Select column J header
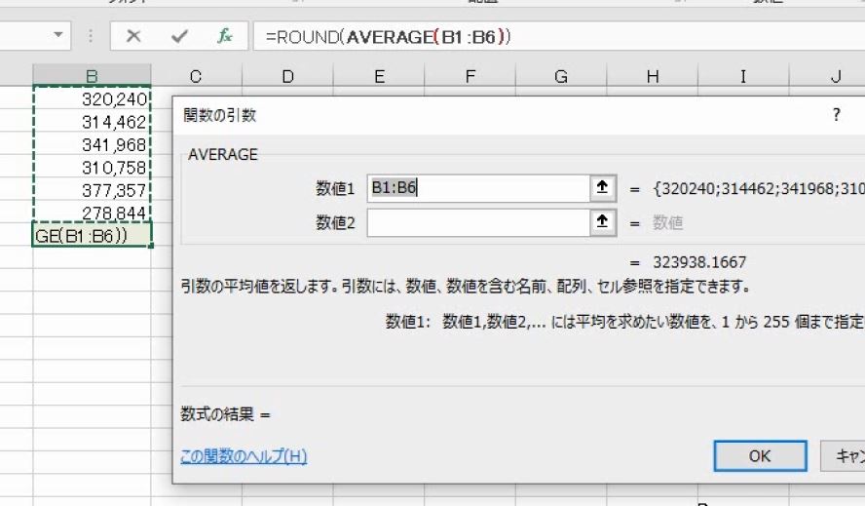 [x=827, y=76]
